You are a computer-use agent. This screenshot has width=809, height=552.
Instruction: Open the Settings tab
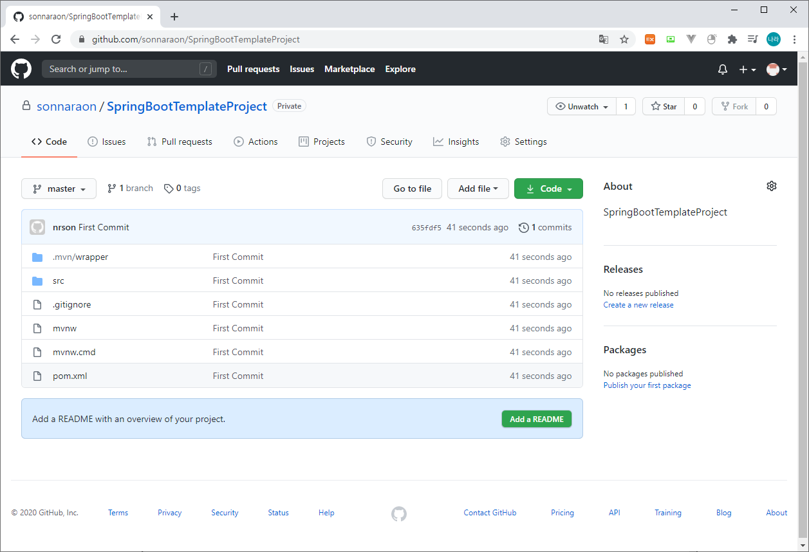pyautogui.click(x=524, y=142)
